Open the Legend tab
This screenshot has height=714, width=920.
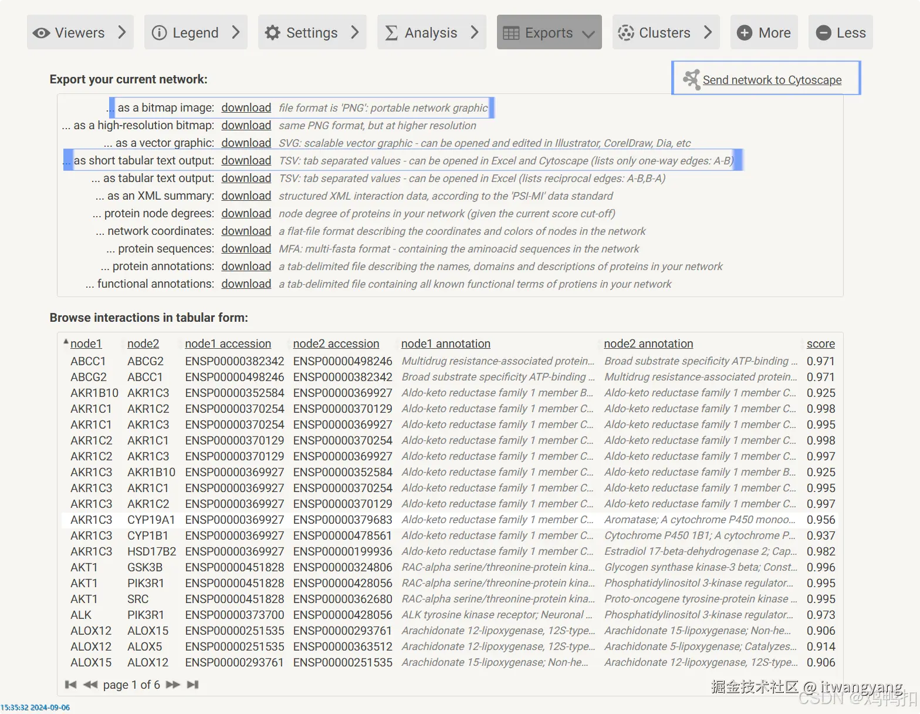pyautogui.click(x=196, y=32)
